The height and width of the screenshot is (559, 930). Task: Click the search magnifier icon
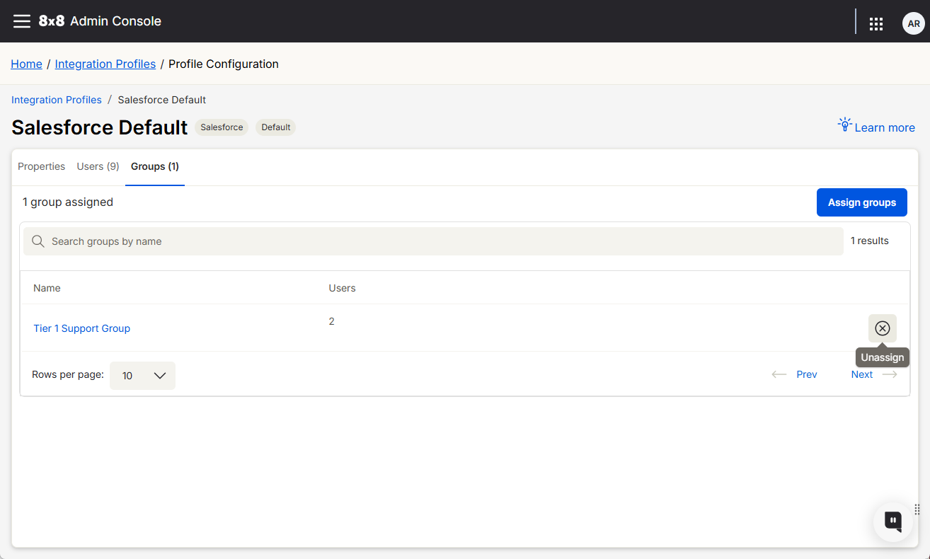click(x=38, y=241)
